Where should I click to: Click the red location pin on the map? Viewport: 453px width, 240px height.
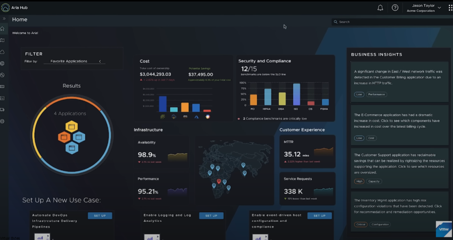219,181
